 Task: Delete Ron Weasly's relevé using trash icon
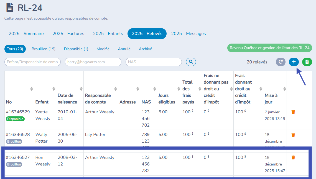293,157
